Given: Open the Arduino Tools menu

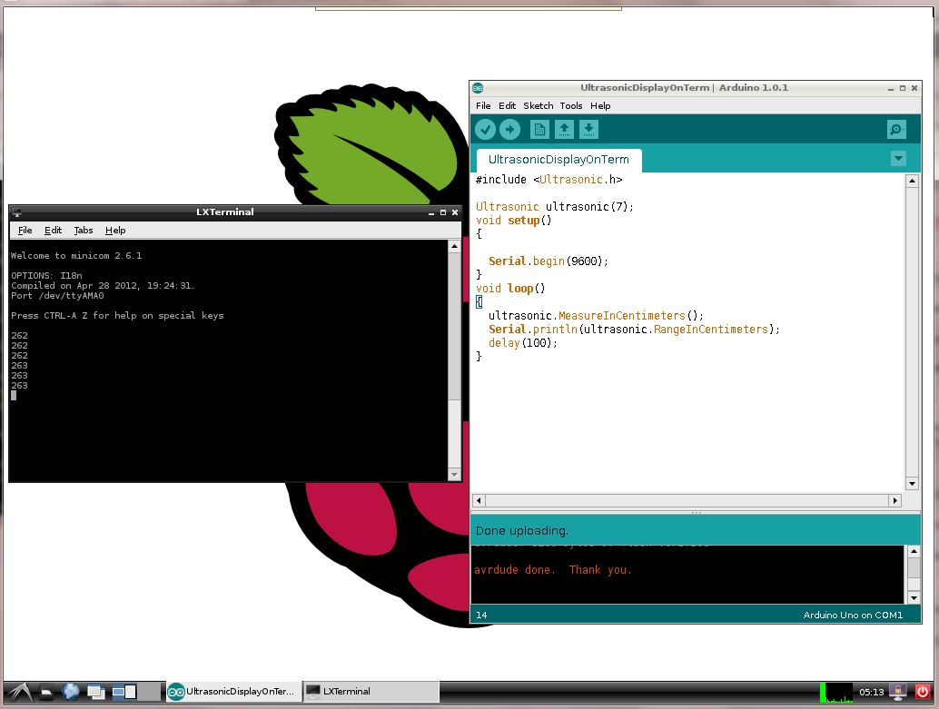Looking at the screenshot, I should click(571, 106).
